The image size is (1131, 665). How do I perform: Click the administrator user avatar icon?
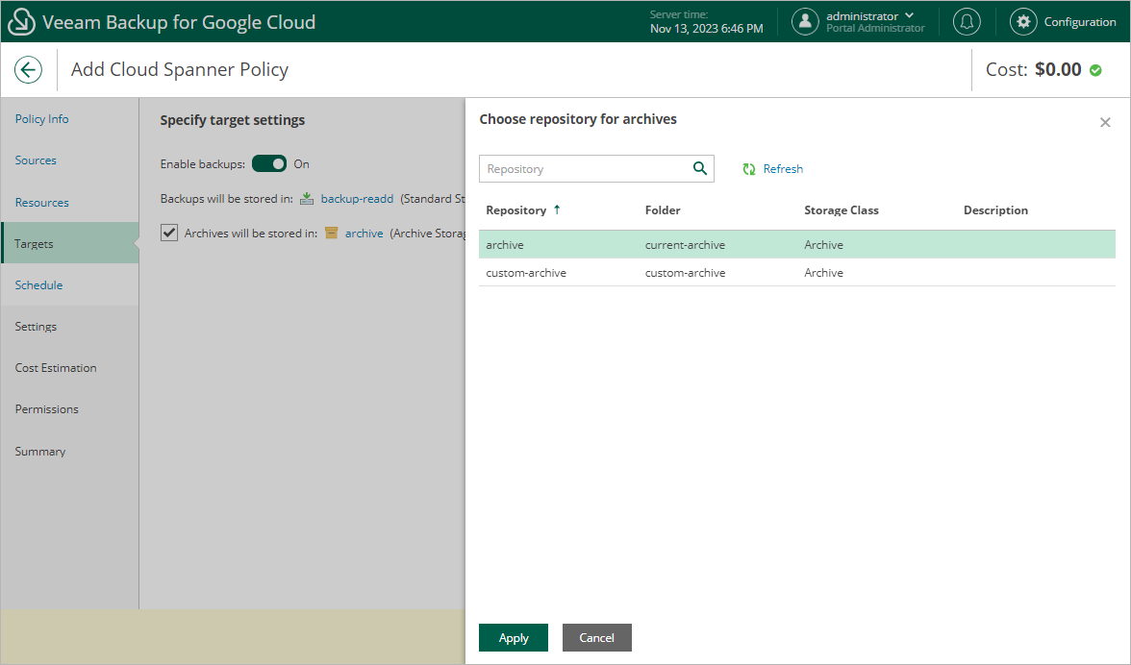(x=805, y=21)
